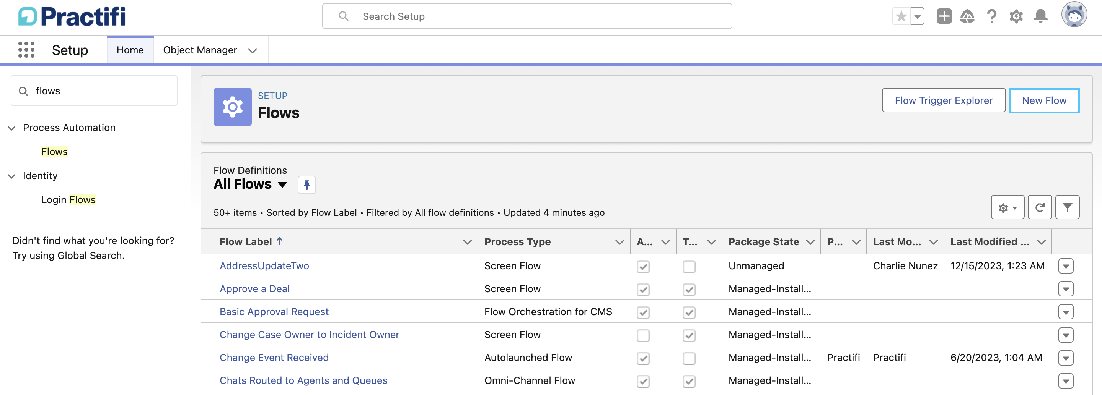
Task: Click the Charlie Nunez cell
Action: (x=905, y=266)
